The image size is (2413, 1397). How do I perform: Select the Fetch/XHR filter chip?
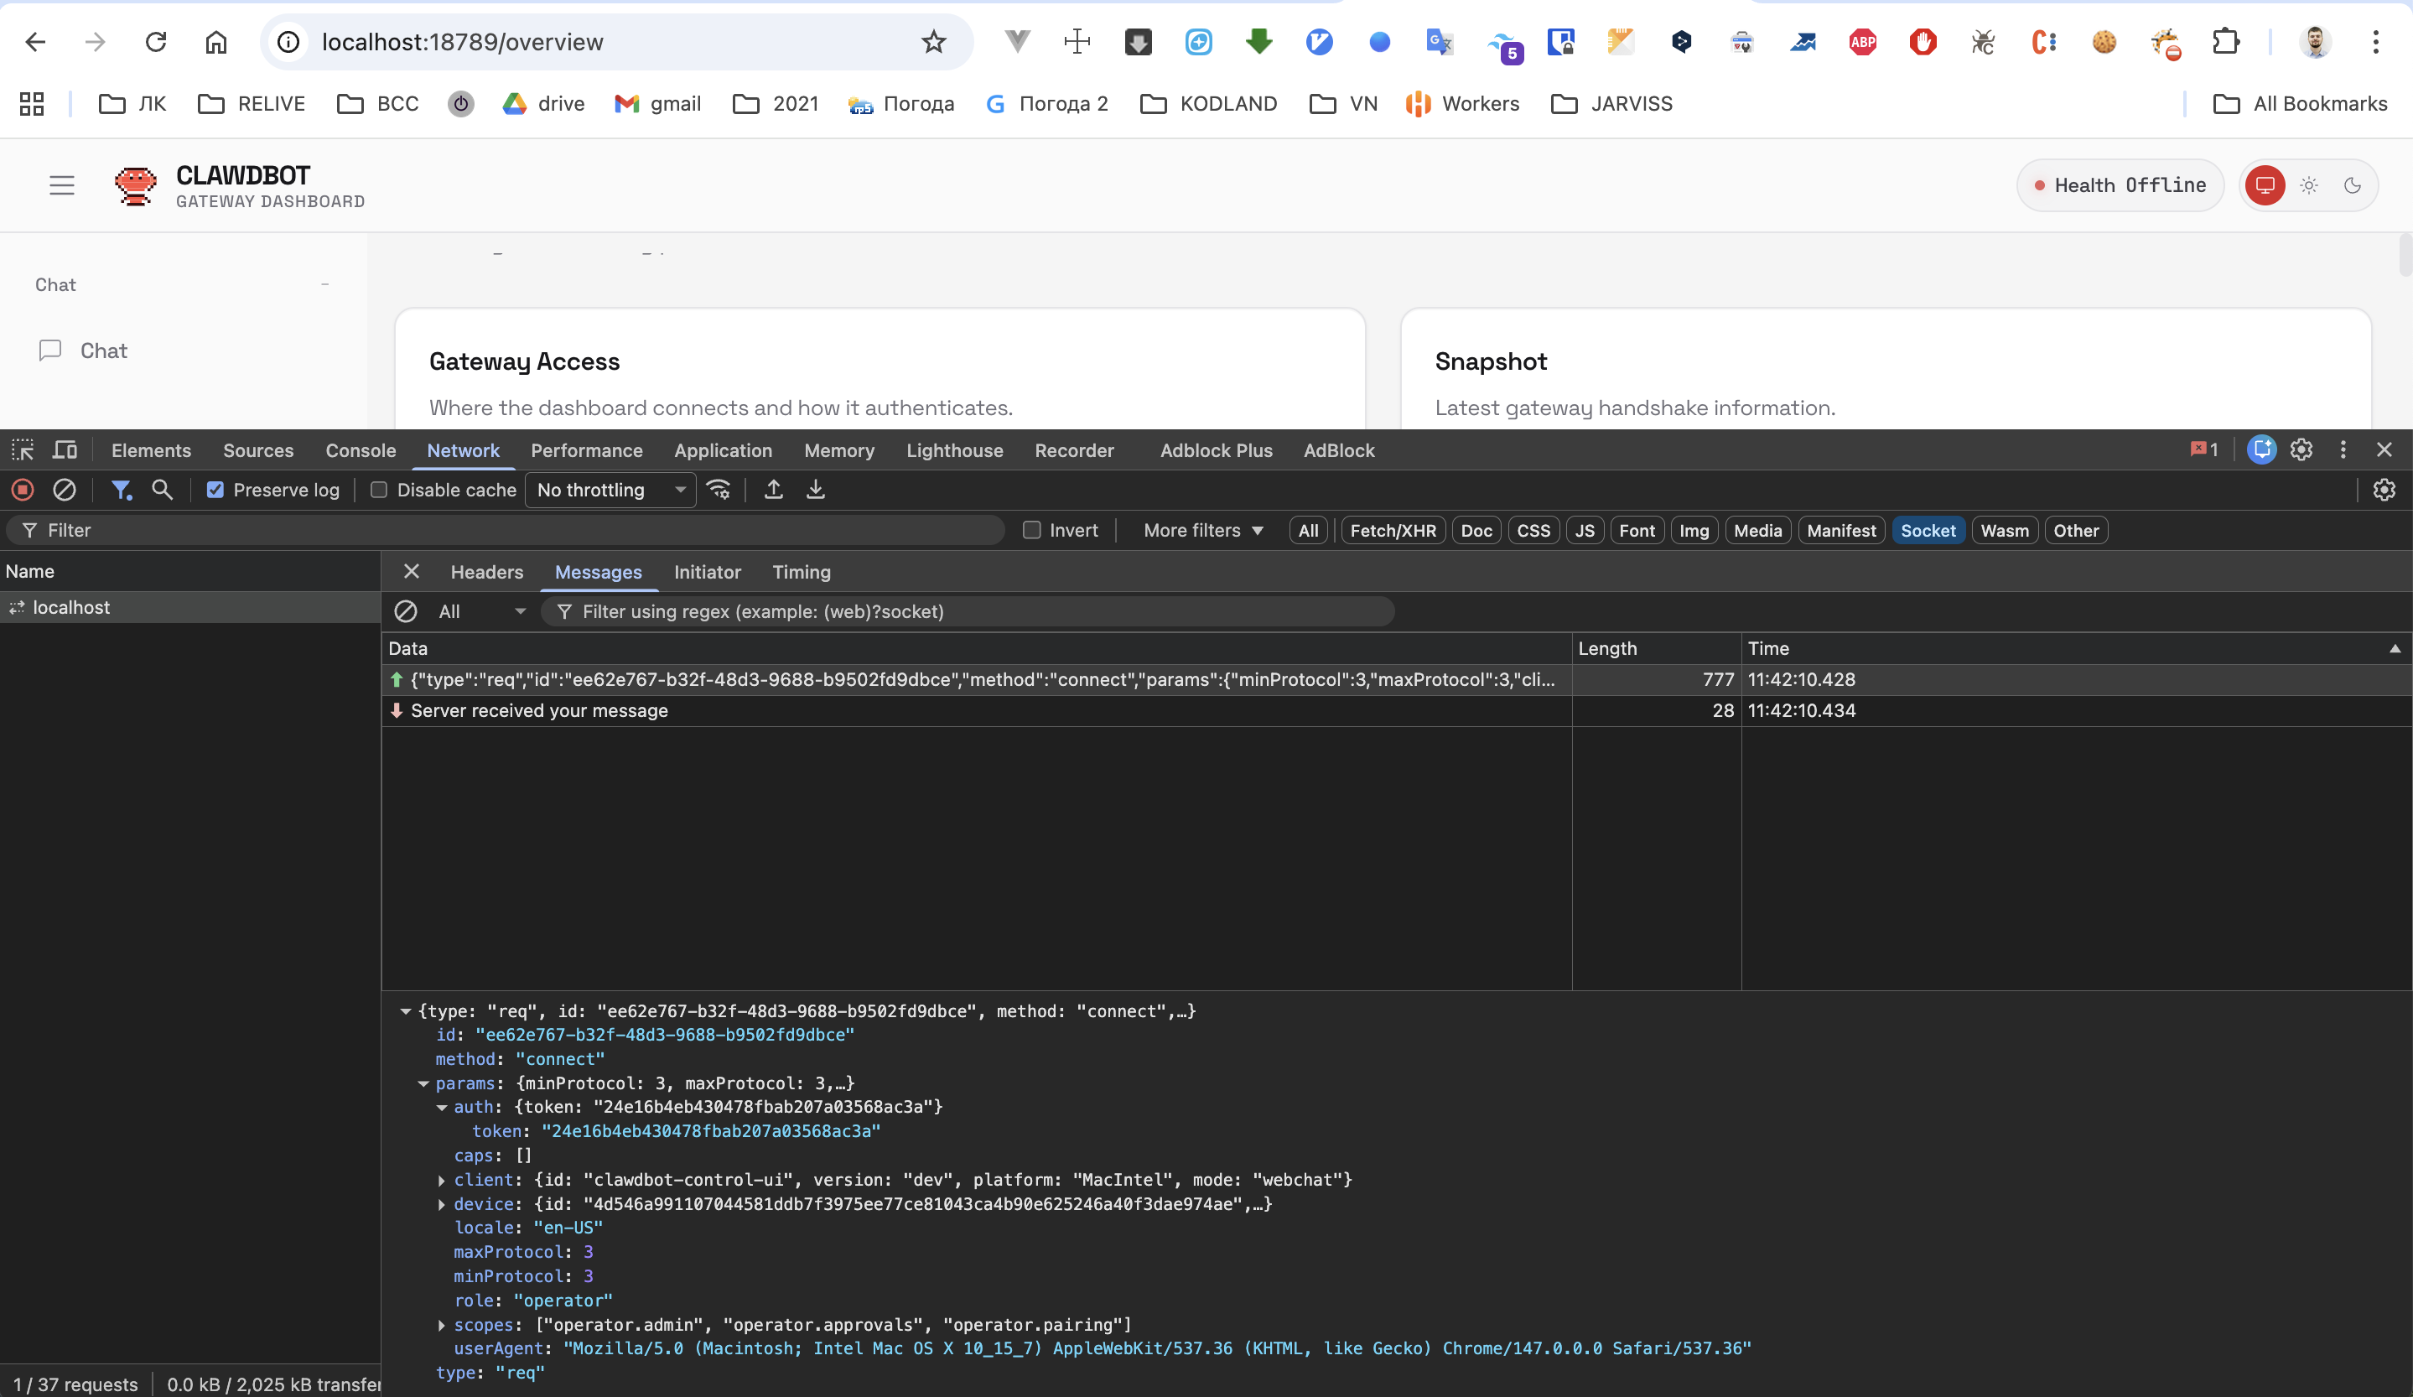[1393, 531]
